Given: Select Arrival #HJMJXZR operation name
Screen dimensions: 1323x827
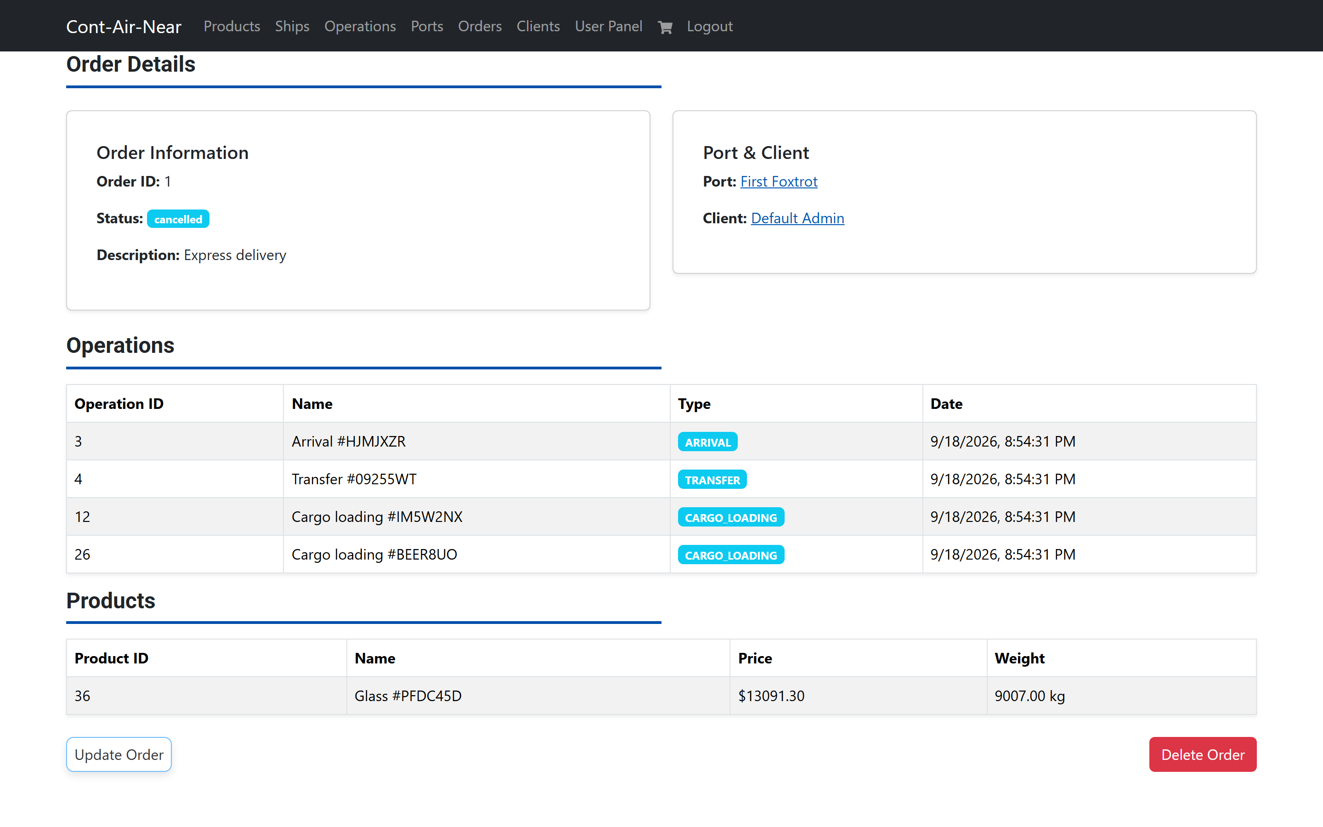Looking at the screenshot, I should point(349,442).
